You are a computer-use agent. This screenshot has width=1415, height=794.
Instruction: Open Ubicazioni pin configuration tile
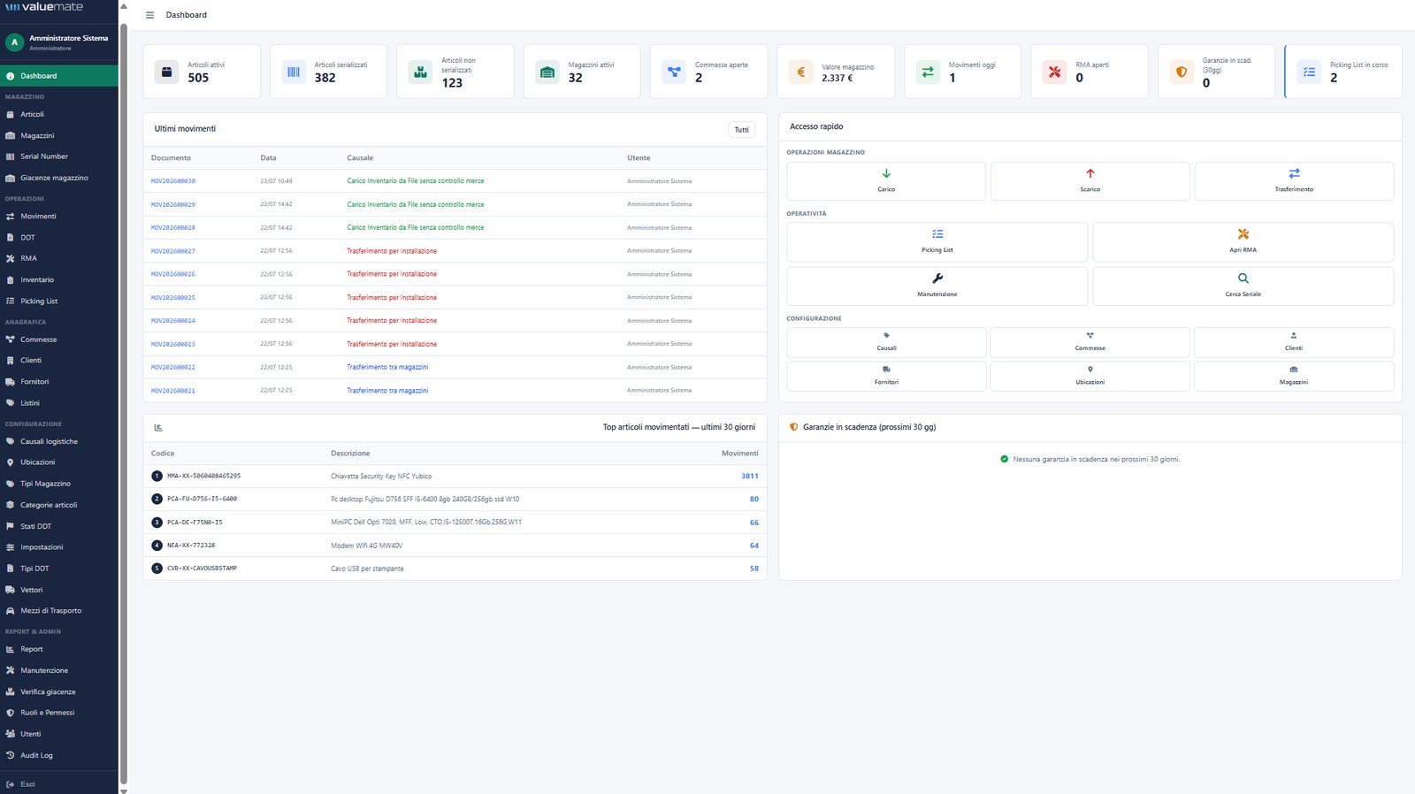pos(1090,376)
